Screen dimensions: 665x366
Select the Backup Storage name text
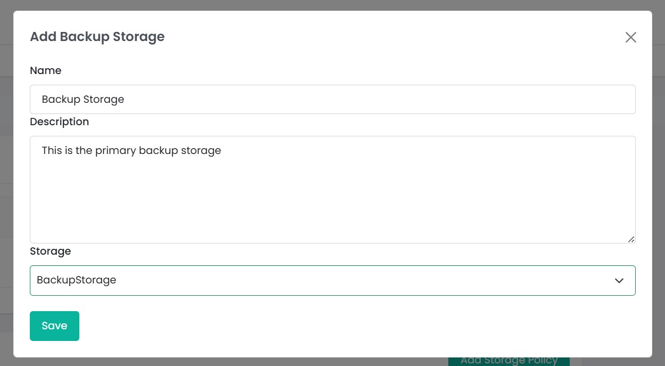click(83, 99)
